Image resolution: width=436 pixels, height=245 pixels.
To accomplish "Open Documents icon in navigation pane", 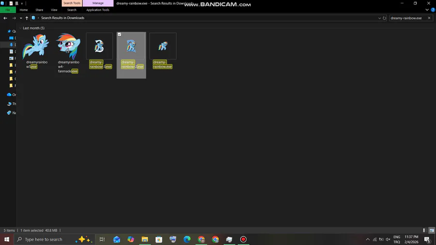I will (12, 51).
